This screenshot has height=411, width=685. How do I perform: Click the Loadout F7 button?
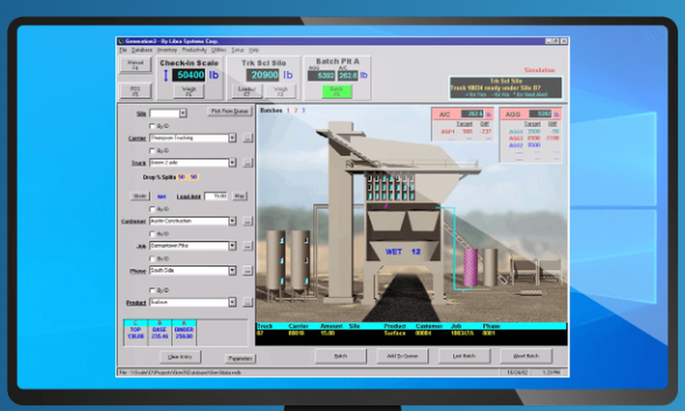pyautogui.click(x=247, y=91)
